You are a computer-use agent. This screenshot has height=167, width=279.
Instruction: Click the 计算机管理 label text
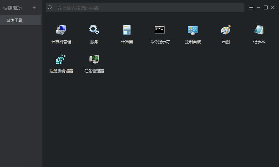click(61, 42)
